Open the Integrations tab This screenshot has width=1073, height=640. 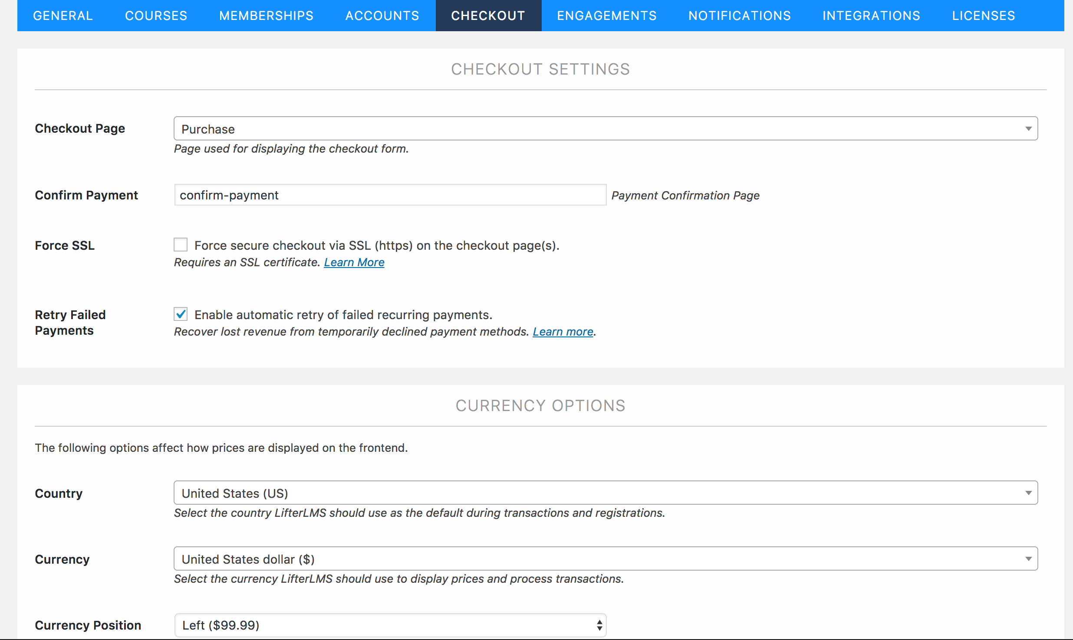click(871, 16)
